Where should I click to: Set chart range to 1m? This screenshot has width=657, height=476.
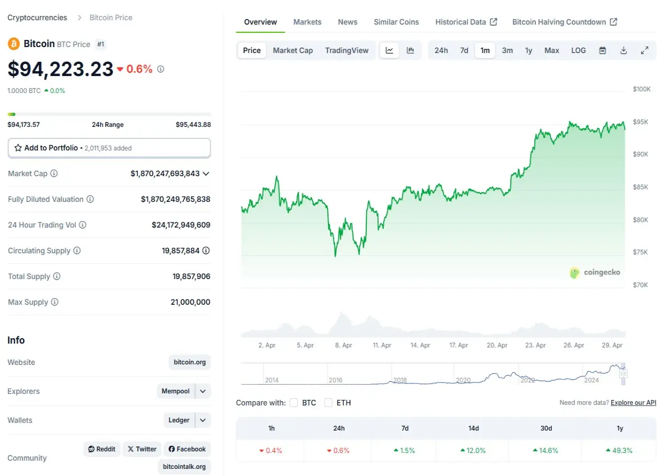coord(485,50)
